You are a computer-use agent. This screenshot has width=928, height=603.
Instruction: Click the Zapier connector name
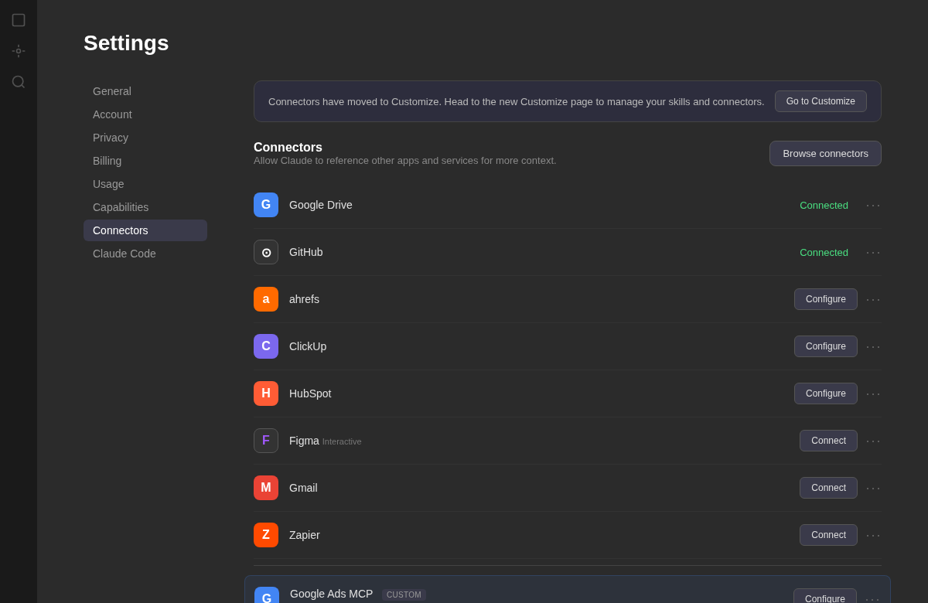305,535
